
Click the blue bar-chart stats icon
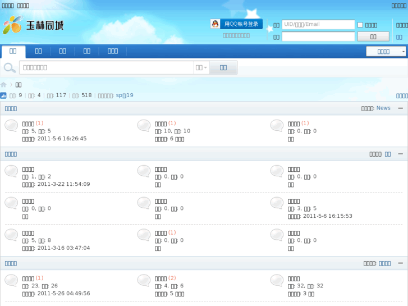pyautogui.click(x=3, y=95)
